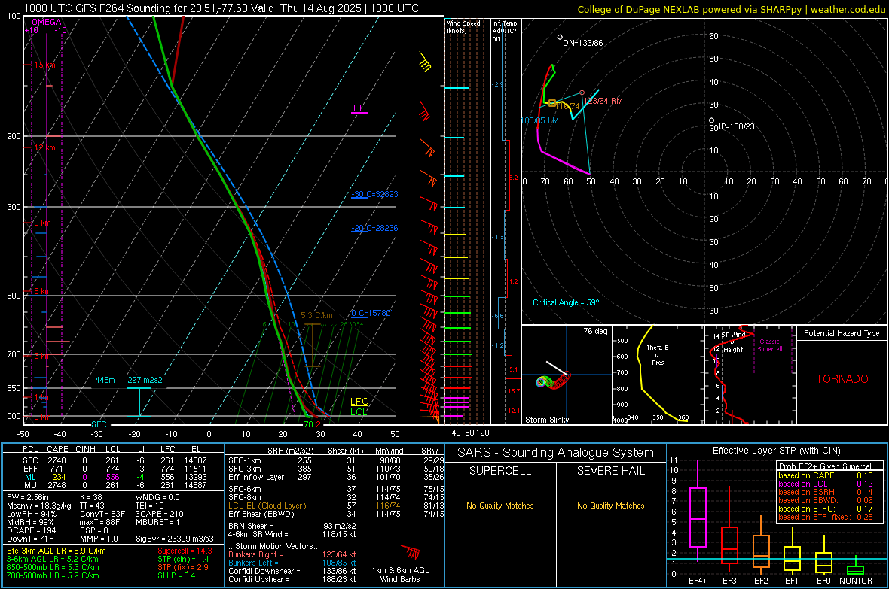889x589 pixels.
Task: Click the SEVERE HAIL column header
Action: coord(610,471)
